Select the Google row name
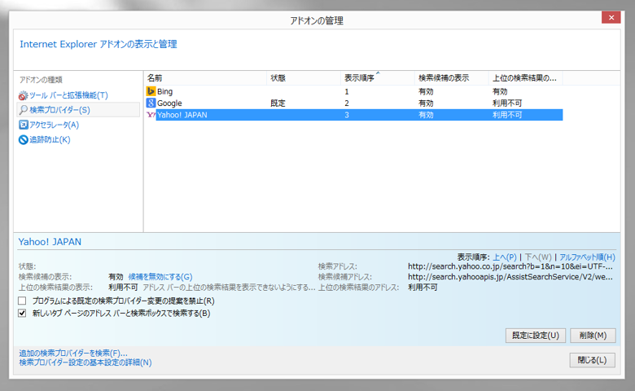This screenshot has height=391, width=635. (169, 103)
